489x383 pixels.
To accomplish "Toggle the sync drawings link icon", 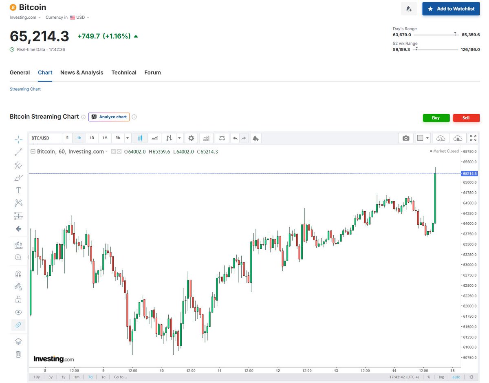I will coord(18,325).
